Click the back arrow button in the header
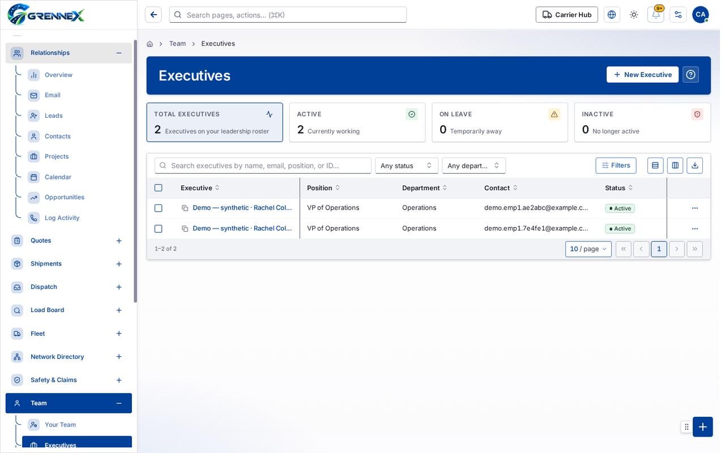 153,15
